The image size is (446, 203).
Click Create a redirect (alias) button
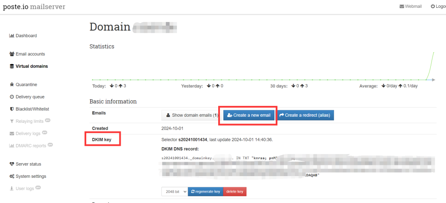(305, 115)
